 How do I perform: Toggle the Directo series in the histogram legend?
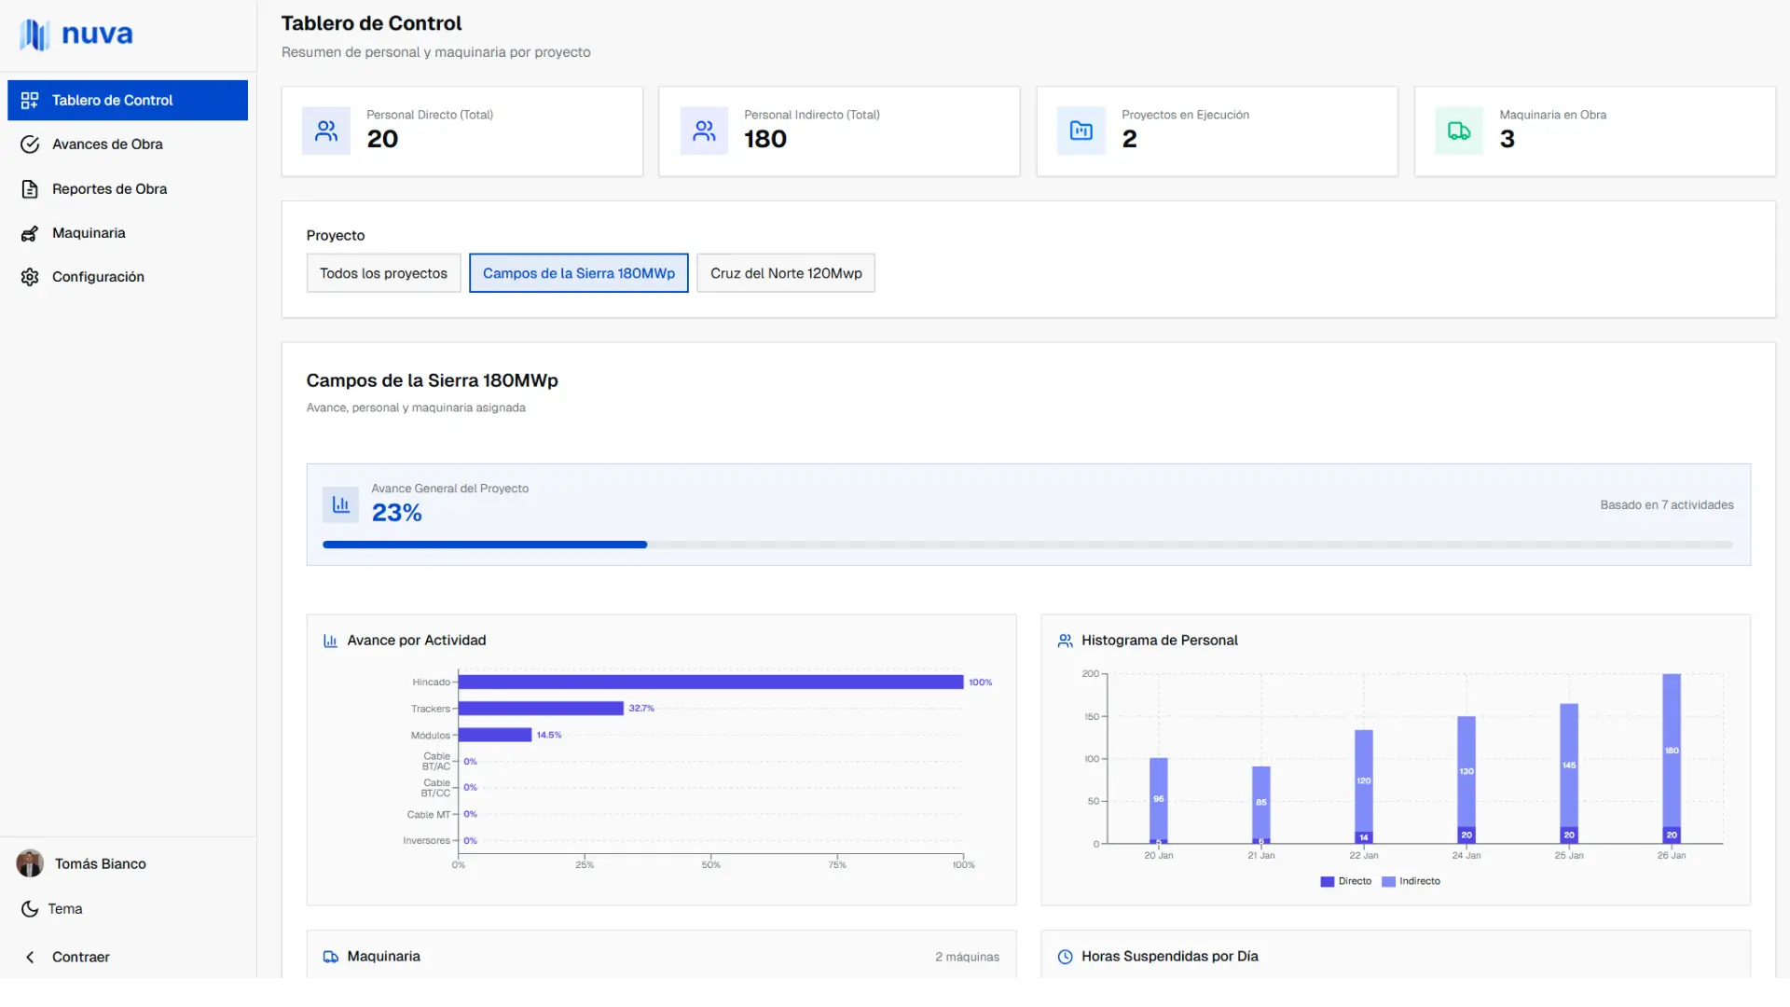point(1345,881)
